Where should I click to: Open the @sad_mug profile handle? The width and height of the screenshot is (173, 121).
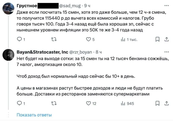(71, 5)
